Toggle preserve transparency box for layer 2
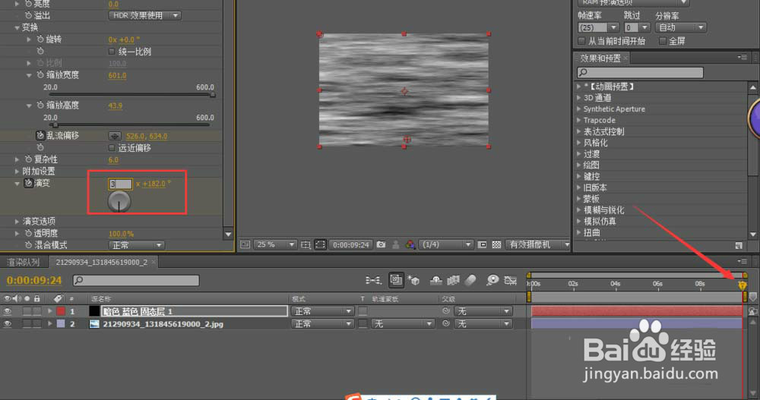This screenshot has height=400, width=760. (363, 324)
